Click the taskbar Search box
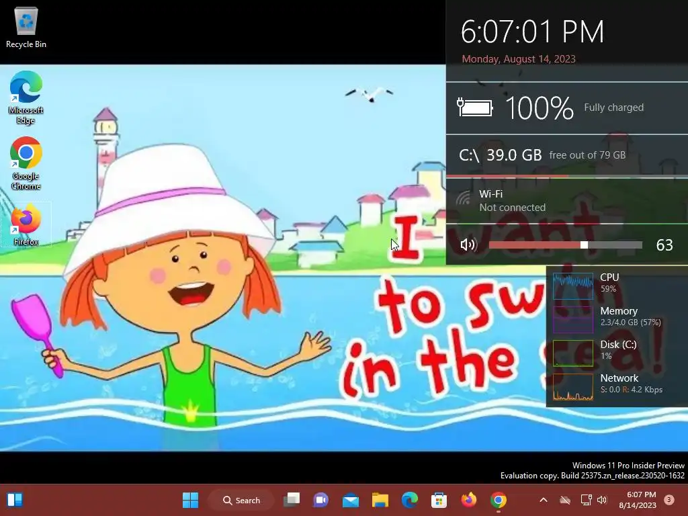 (x=241, y=500)
